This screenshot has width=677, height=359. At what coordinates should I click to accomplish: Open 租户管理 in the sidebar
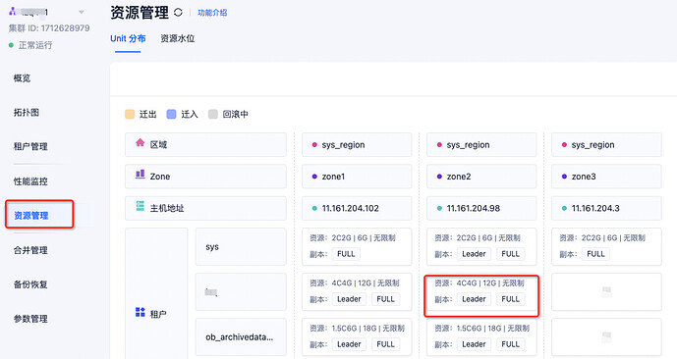tap(30, 146)
